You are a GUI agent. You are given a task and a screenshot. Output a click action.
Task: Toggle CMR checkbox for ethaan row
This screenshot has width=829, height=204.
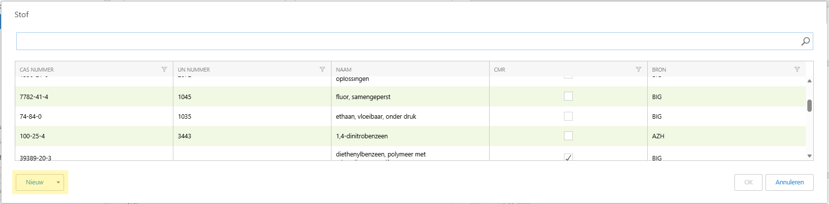coord(568,116)
